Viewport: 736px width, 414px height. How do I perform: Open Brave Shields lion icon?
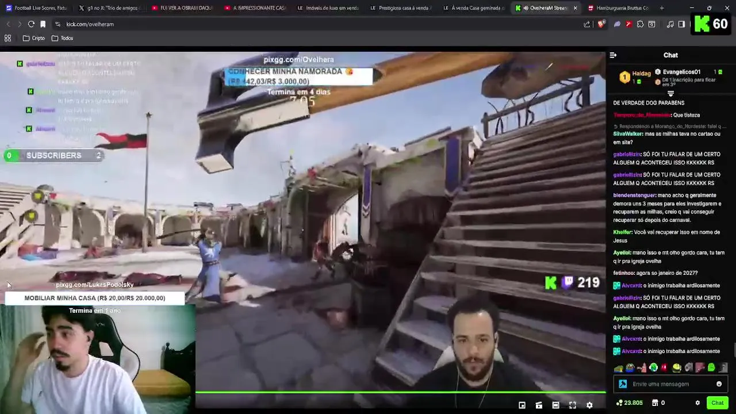point(601,24)
